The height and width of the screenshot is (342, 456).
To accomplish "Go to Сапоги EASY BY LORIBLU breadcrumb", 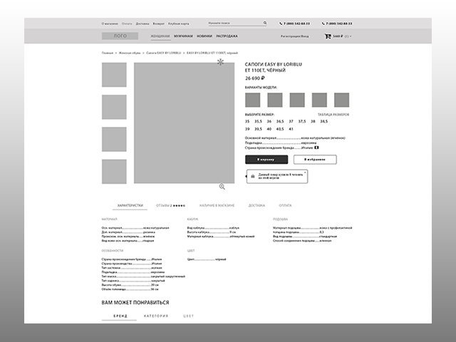I will point(163,53).
